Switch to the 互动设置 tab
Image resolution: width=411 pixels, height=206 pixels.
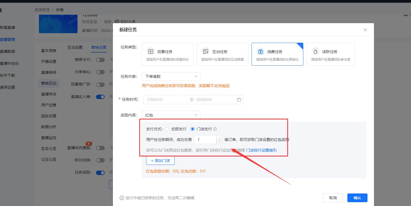(75, 47)
